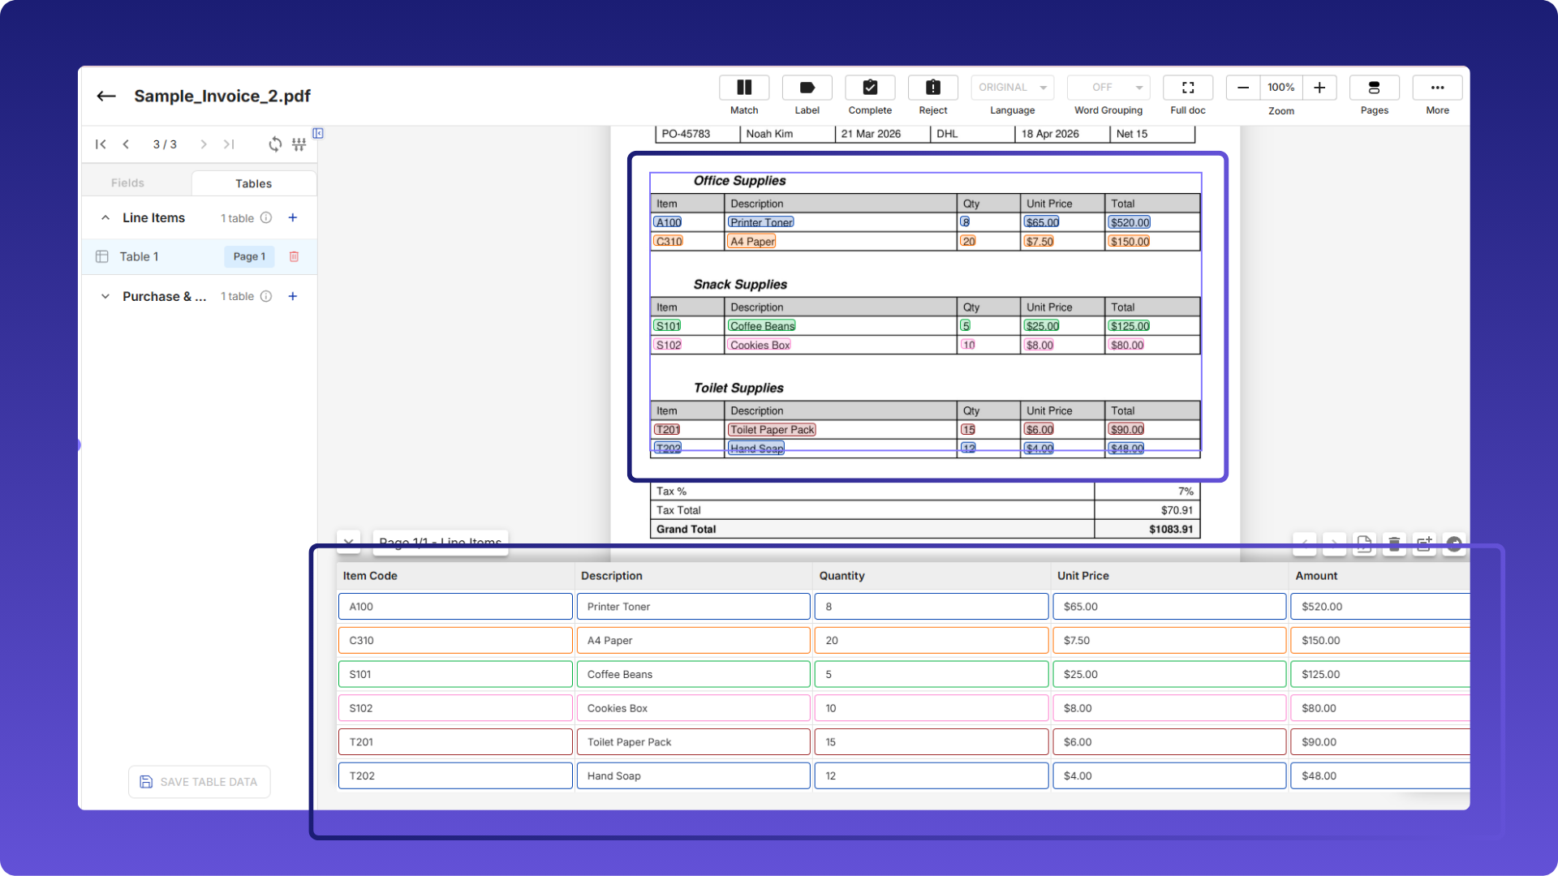
Task: Select the Tables tab
Action: click(x=253, y=183)
